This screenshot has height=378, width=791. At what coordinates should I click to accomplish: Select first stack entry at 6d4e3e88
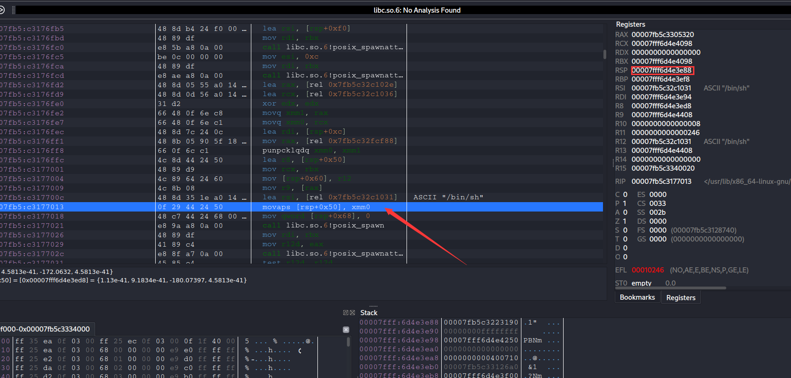click(x=399, y=322)
